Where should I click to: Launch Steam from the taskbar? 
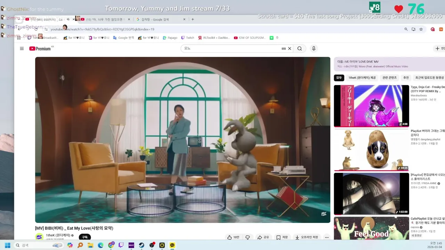pos(141,245)
